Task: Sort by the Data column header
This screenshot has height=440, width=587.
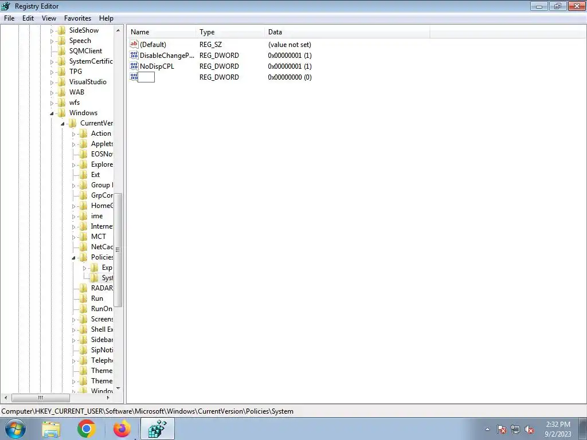Action: point(347,32)
